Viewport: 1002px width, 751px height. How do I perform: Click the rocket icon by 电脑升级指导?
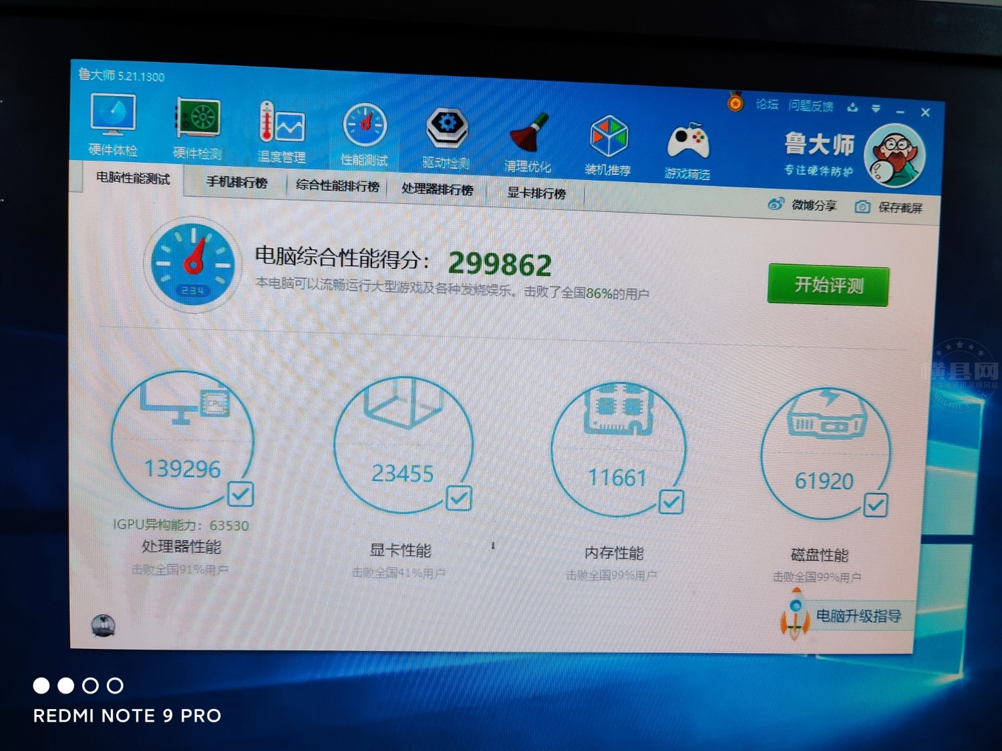[x=794, y=614]
